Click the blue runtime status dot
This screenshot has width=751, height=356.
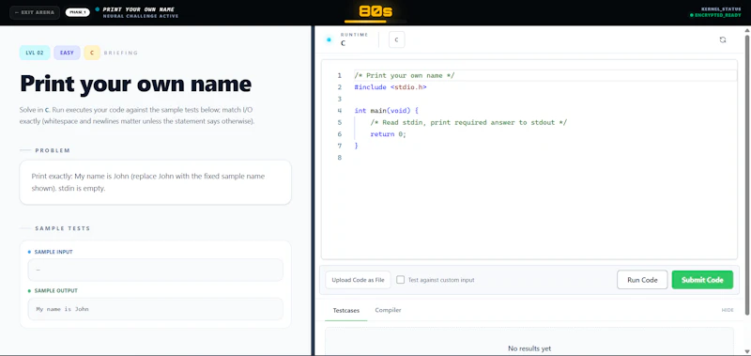[x=329, y=39]
